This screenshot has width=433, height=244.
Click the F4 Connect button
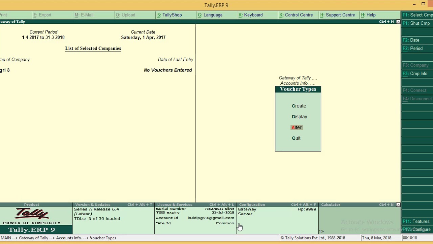coord(417,90)
